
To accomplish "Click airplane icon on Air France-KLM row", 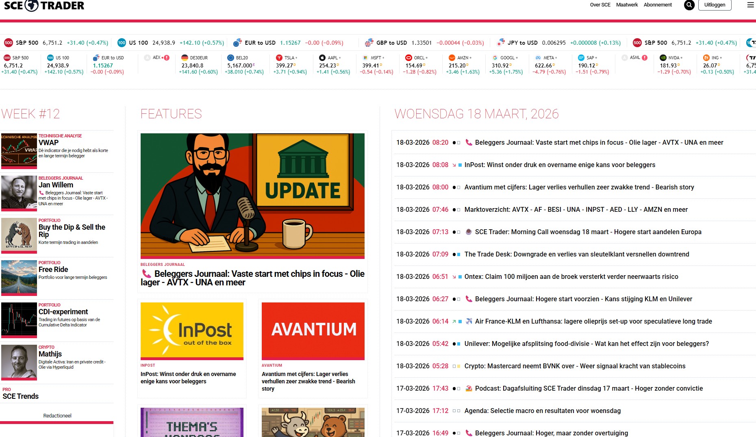I will point(469,321).
